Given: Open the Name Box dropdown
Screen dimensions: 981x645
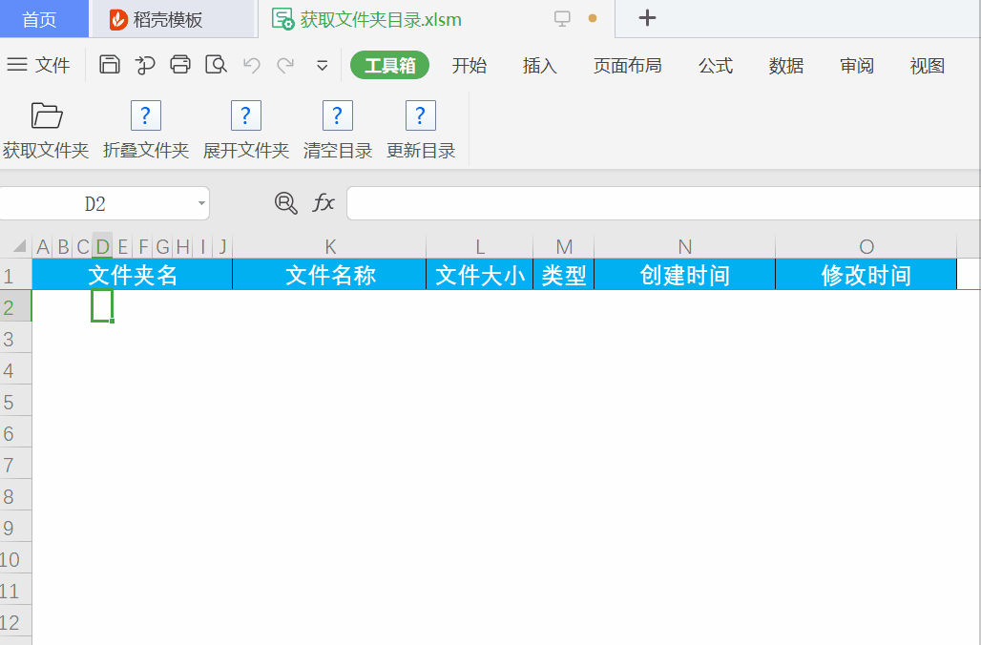Looking at the screenshot, I should [x=200, y=203].
